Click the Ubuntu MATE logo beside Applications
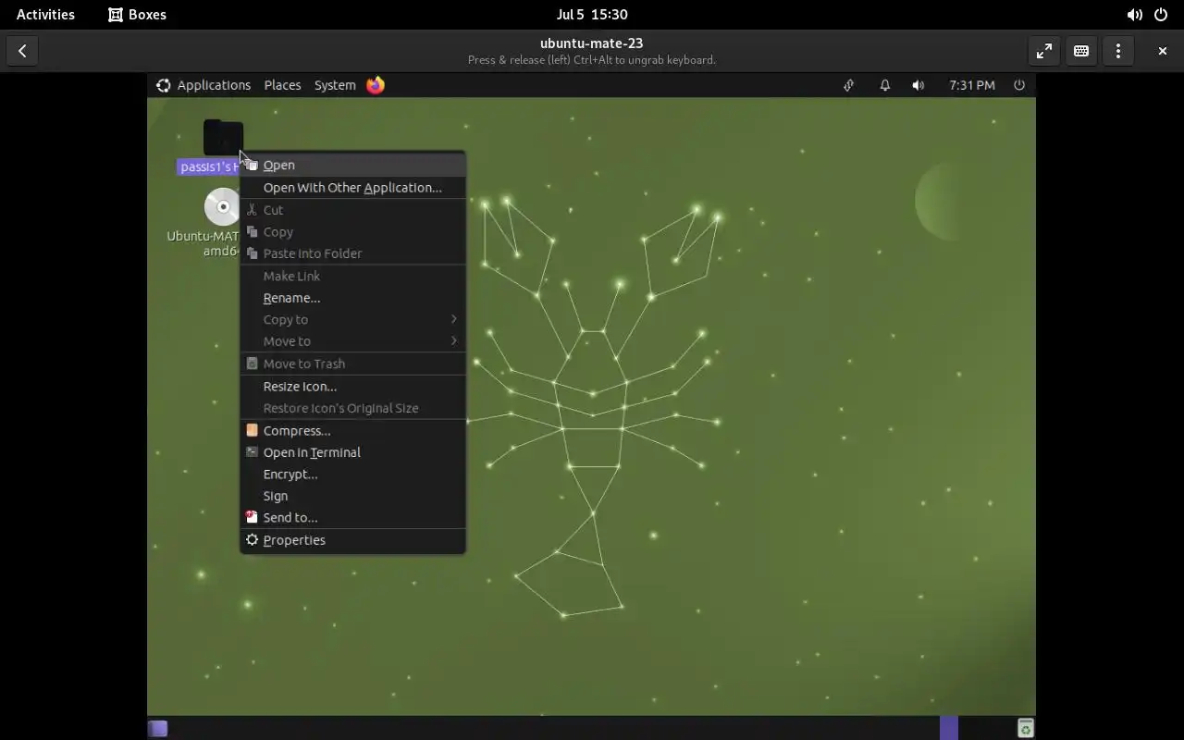 click(164, 85)
